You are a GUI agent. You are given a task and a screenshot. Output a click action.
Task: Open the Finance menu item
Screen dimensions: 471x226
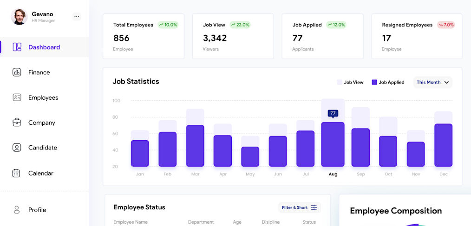[x=39, y=72]
